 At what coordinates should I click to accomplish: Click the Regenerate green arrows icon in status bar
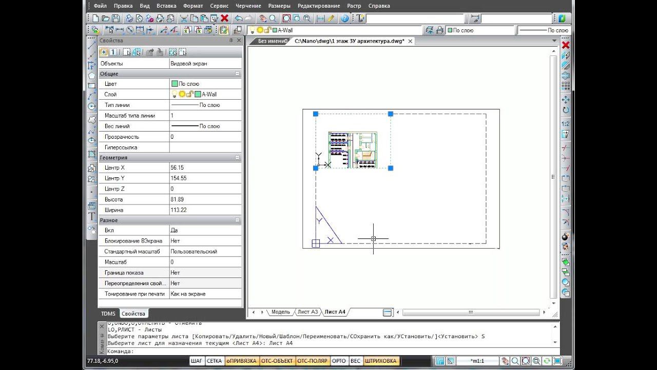[547, 361]
